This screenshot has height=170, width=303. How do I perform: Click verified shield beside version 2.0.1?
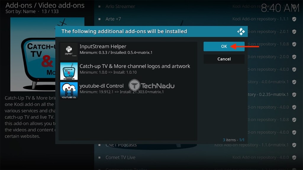(294, 32)
